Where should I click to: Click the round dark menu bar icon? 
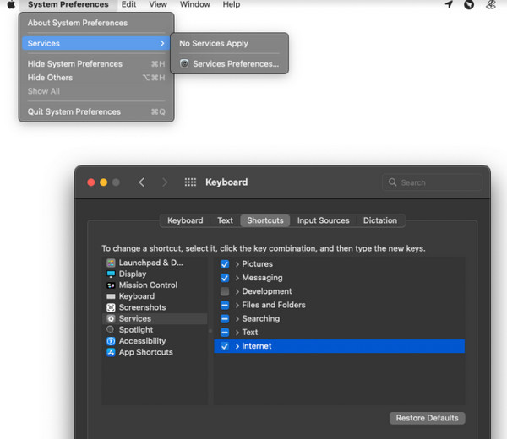pos(469,4)
